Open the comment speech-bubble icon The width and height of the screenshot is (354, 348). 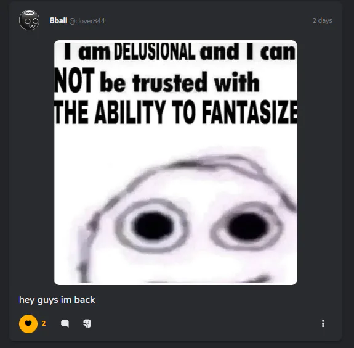65,323
